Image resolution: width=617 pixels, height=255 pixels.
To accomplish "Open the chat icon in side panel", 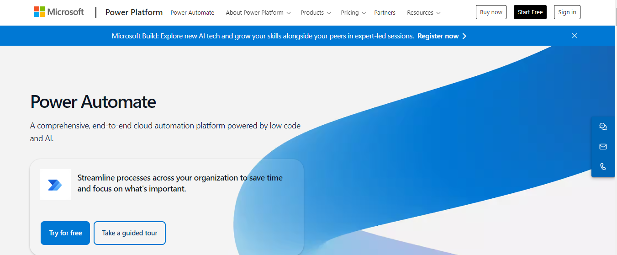I will pos(603,127).
